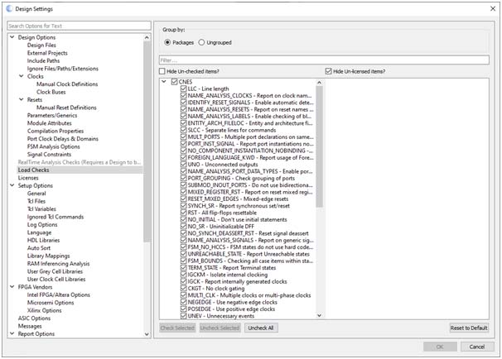This screenshot has width=502, height=359.
Task: Open Xilinx Options under FPGA Vendors
Action: tap(46, 310)
